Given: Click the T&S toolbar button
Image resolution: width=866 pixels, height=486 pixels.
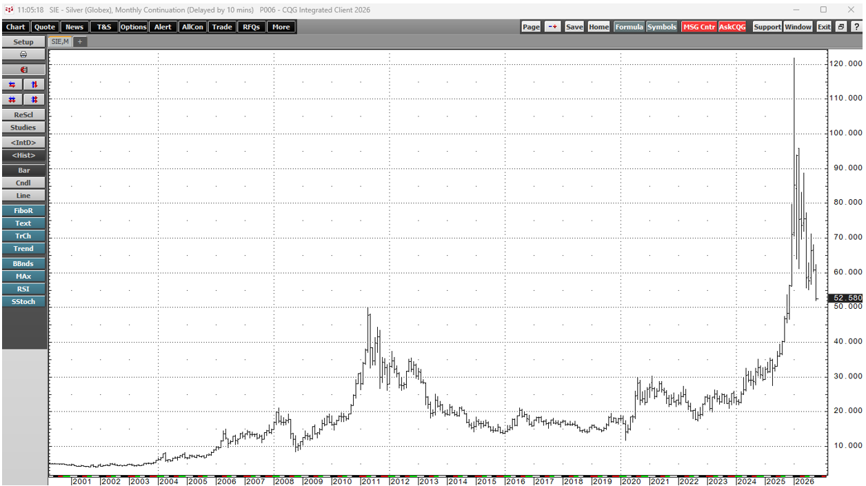Looking at the screenshot, I should [x=103, y=27].
